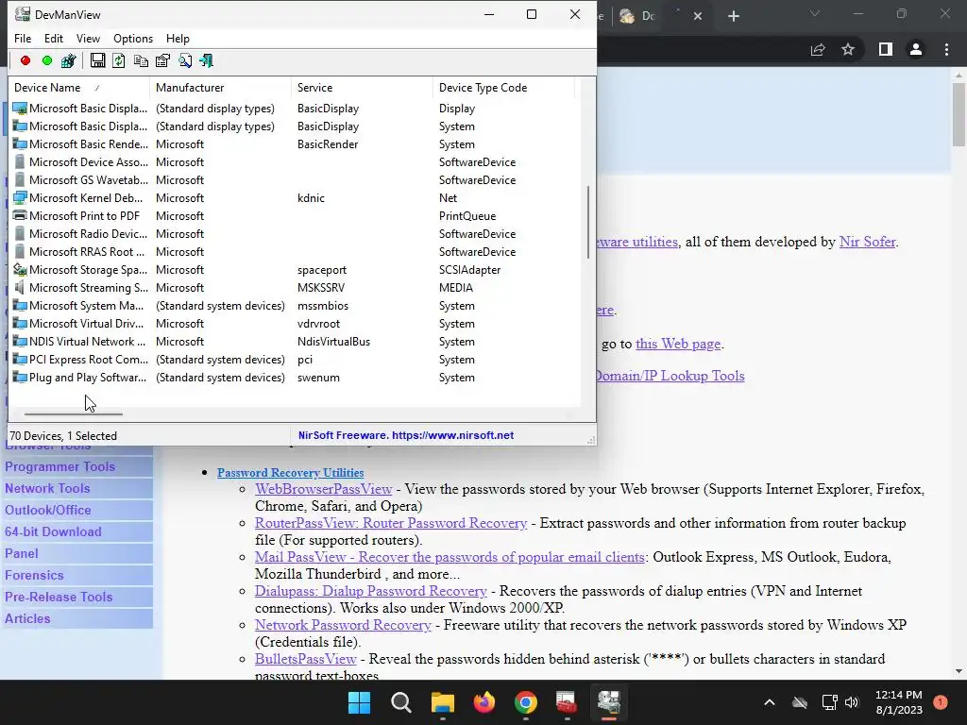Image resolution: width=967 pixels, height=725 pixels.
Task: Expand the hidden tray icons chevron
Action: click(x=770, y=702)
